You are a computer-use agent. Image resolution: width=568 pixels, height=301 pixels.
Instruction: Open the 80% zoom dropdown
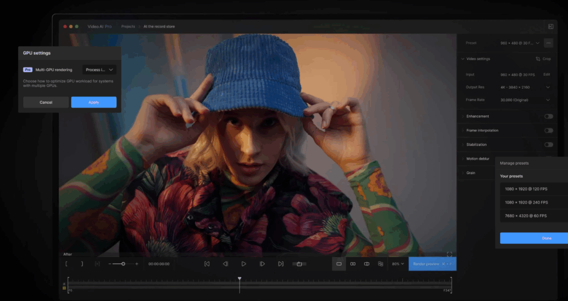point(398,264)
